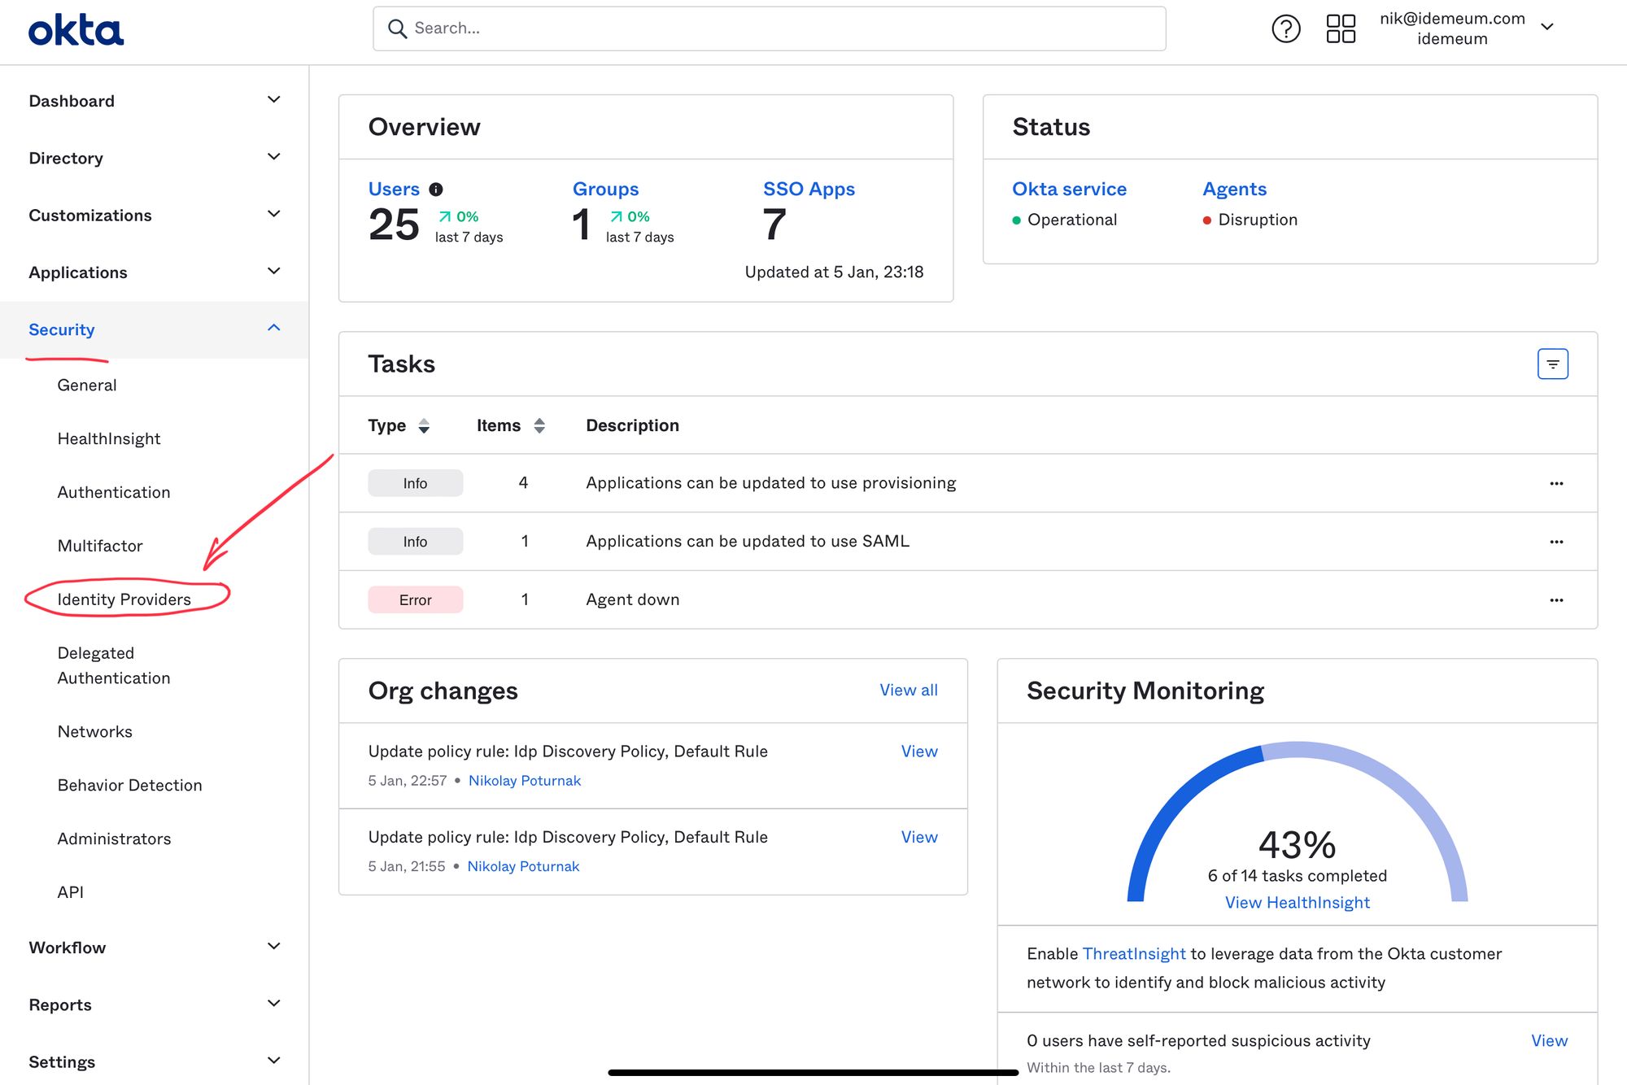Click the Info tag on SAML row
The image size is (1627, 1085).
[x=416, y=542]
